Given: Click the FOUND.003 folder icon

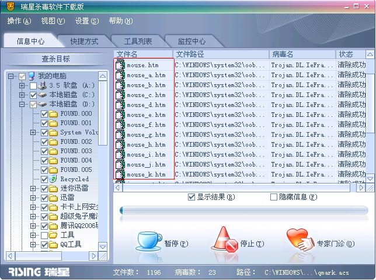Looking at the screenshot, I should [53, 151].
